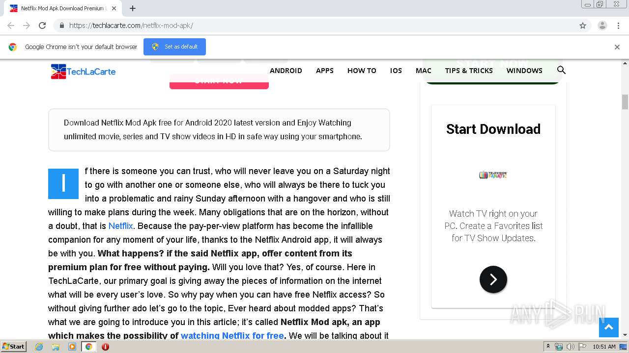Close the Netflix Mod Apk tab

click(x=114, y=8)
